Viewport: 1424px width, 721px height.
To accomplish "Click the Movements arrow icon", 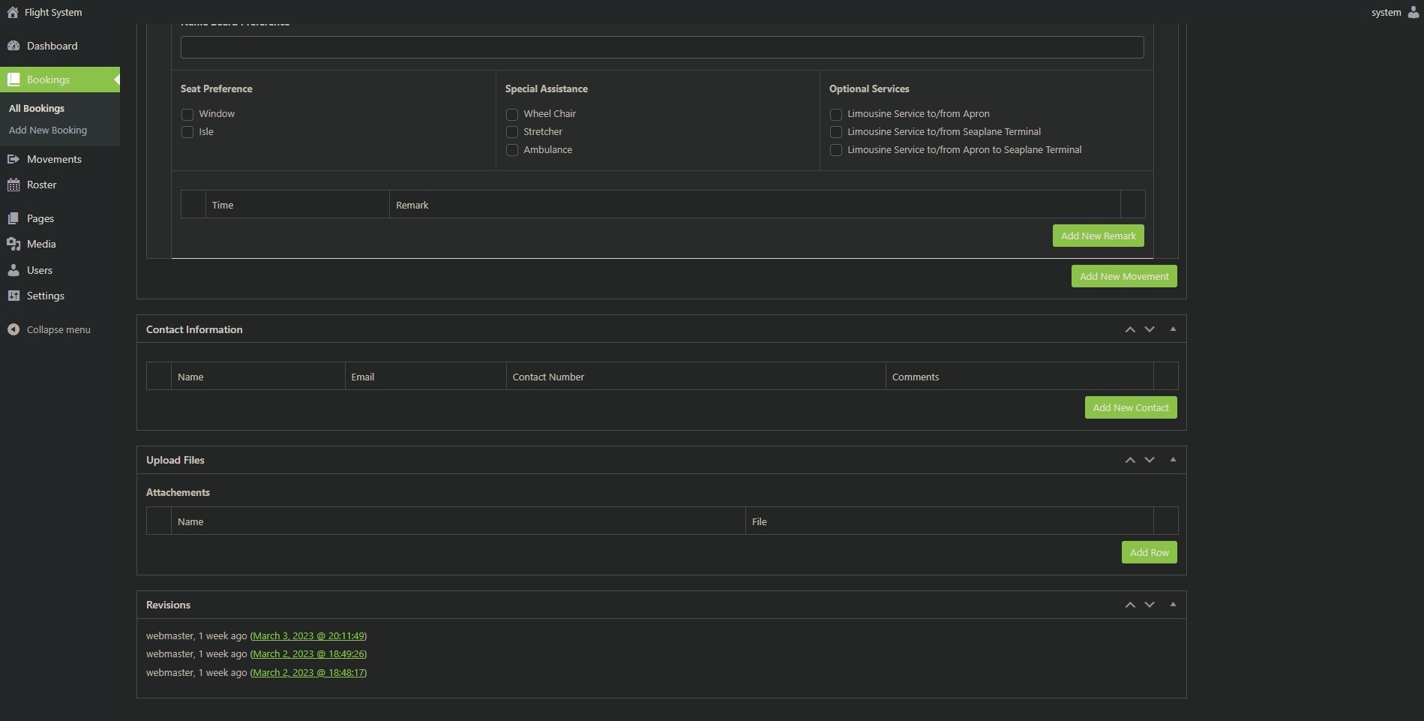I will coord(13,159).
